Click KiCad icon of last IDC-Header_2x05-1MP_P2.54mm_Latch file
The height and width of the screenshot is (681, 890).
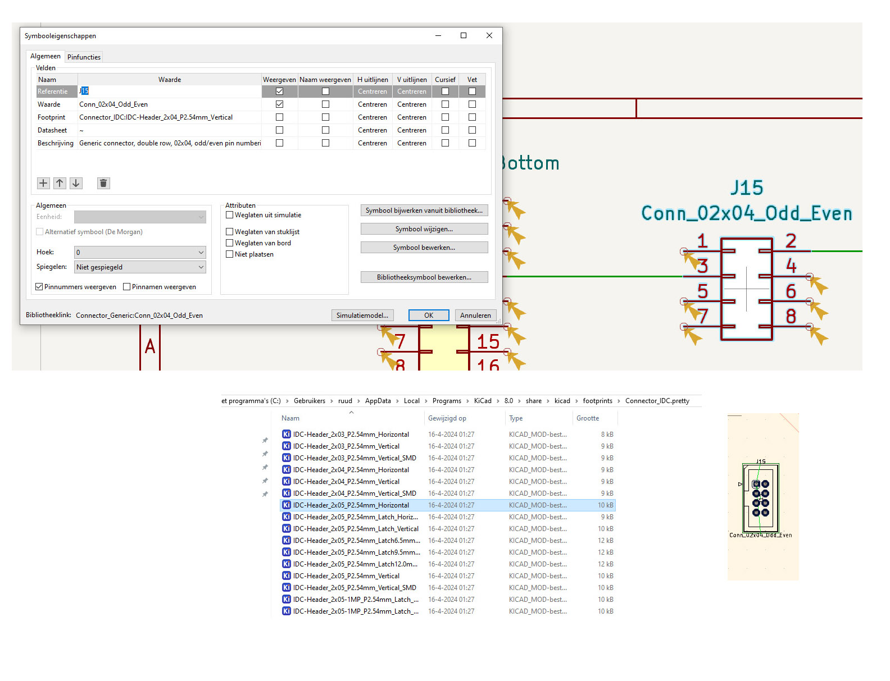coord(287,611)
